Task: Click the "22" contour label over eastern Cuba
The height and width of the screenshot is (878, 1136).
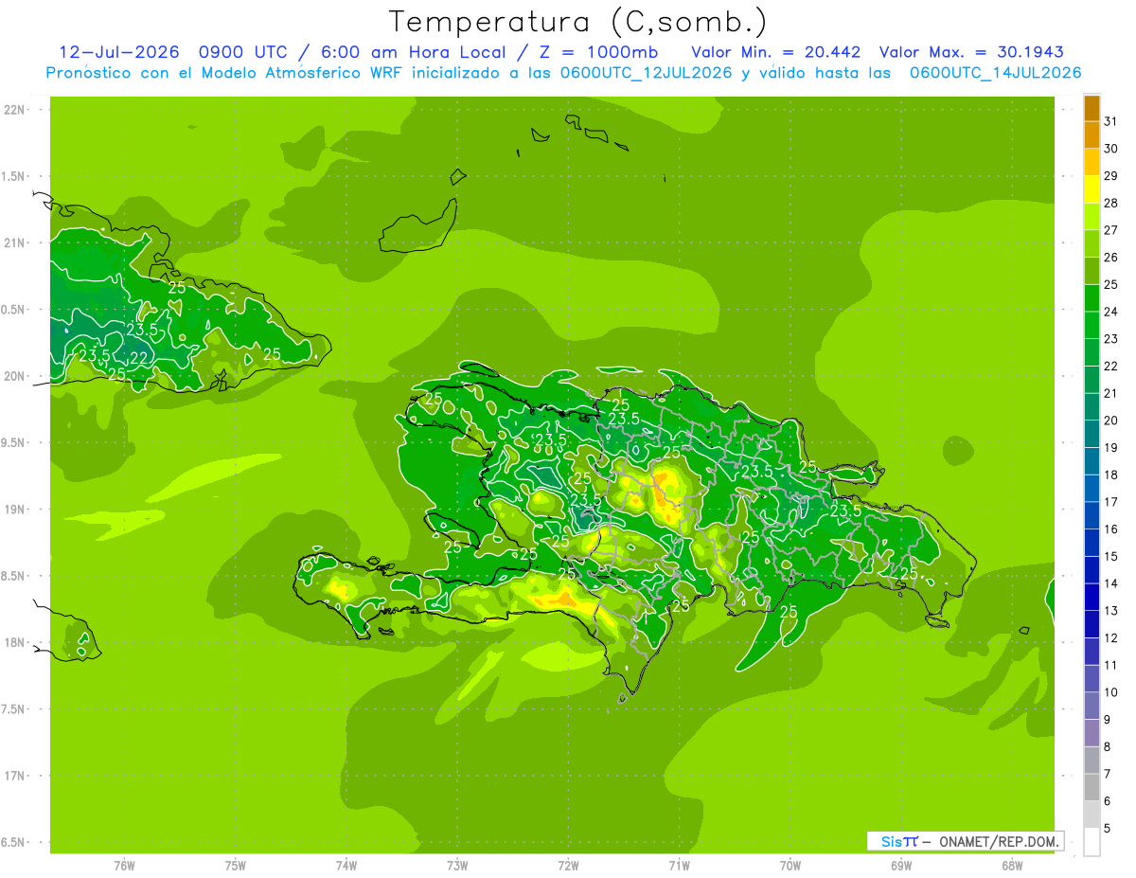Action: 139,357
